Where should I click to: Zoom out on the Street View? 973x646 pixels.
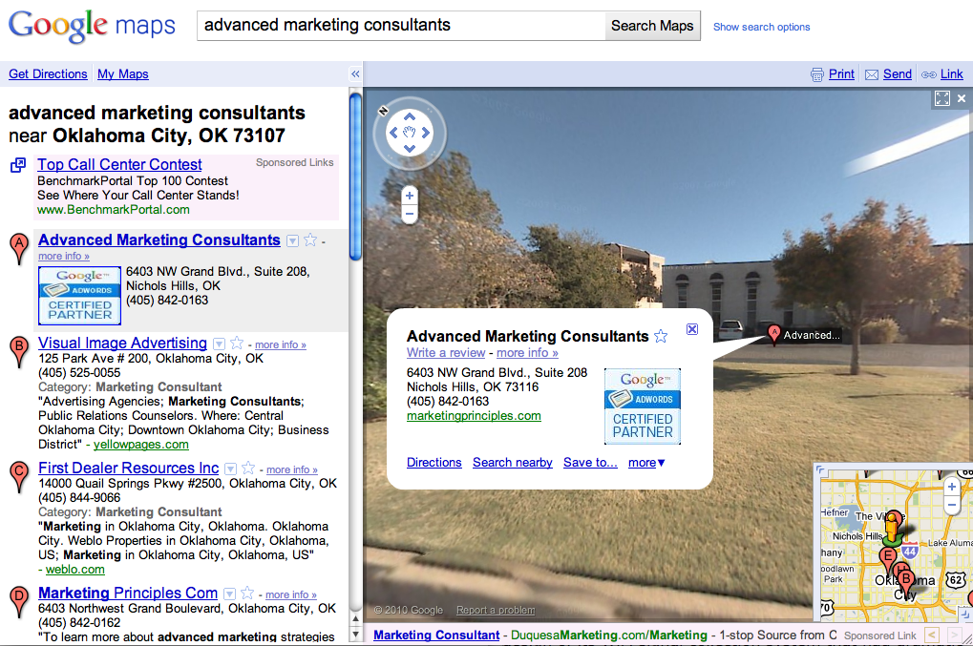(410, 214)
